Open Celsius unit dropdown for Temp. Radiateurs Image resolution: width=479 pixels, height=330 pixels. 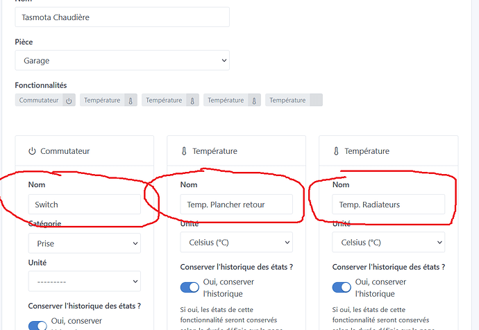[x=388, y=243]
